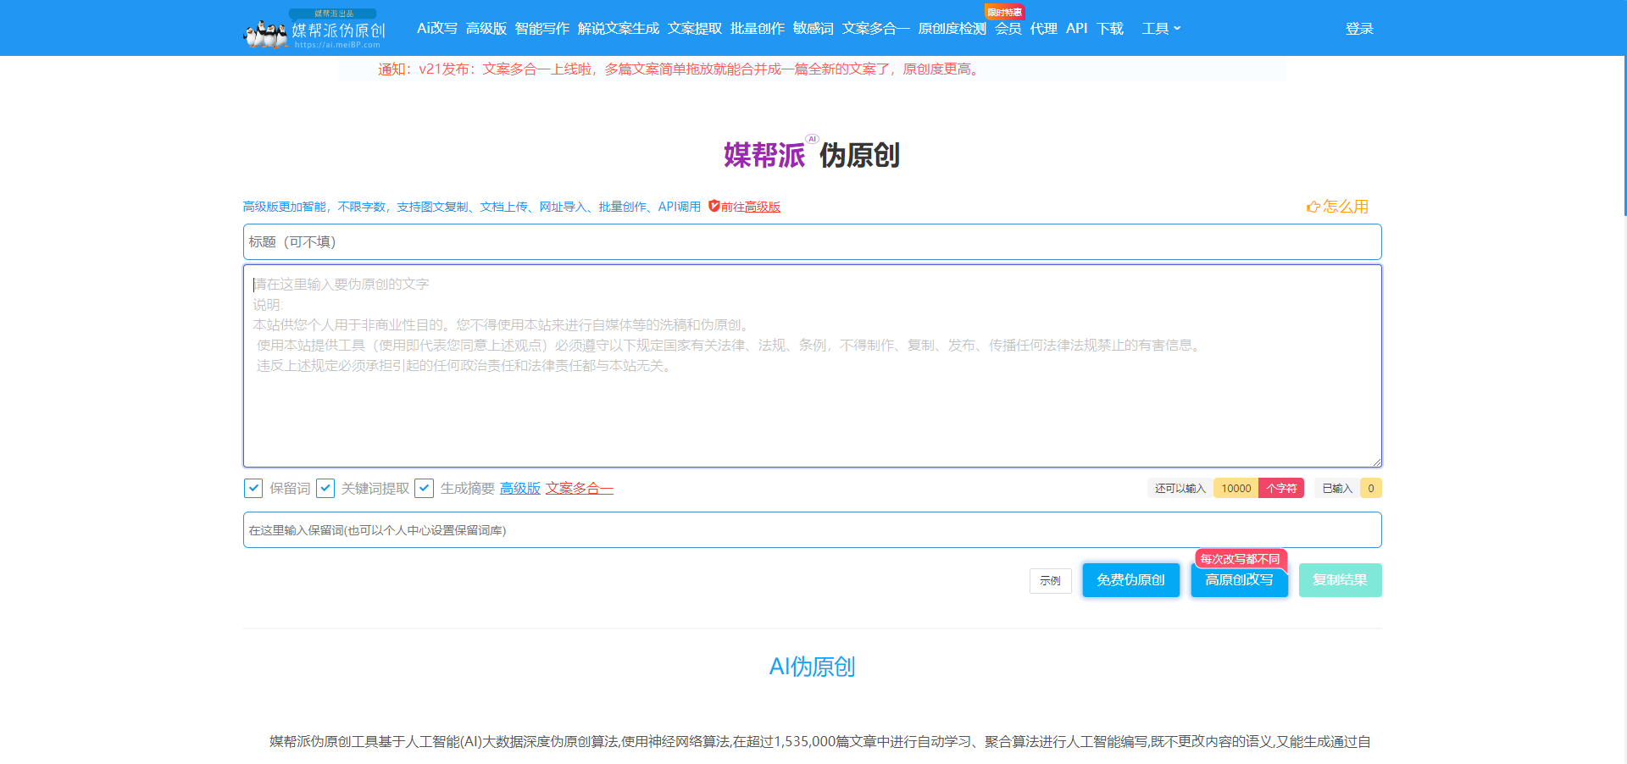
Task: Click the shield icon before 前往高级版
Action: (714, 206)
